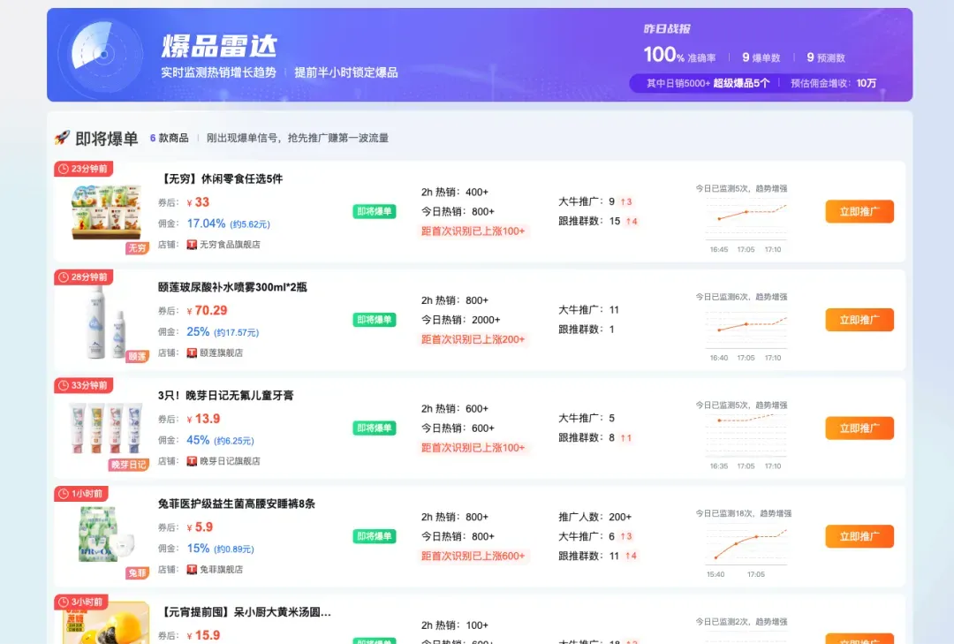
Task: Click trend chart in 无穷 row
Action: tap(746, 224)
